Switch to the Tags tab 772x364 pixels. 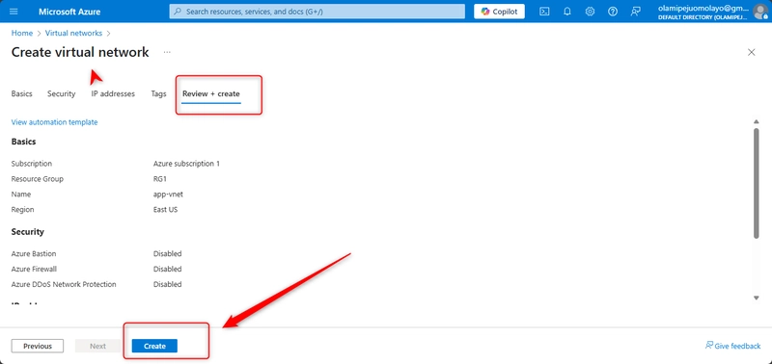point(158,93)
